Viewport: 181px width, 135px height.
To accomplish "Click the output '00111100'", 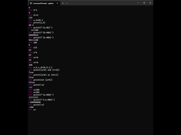I will pyautogui.click(x=33, y=40).
